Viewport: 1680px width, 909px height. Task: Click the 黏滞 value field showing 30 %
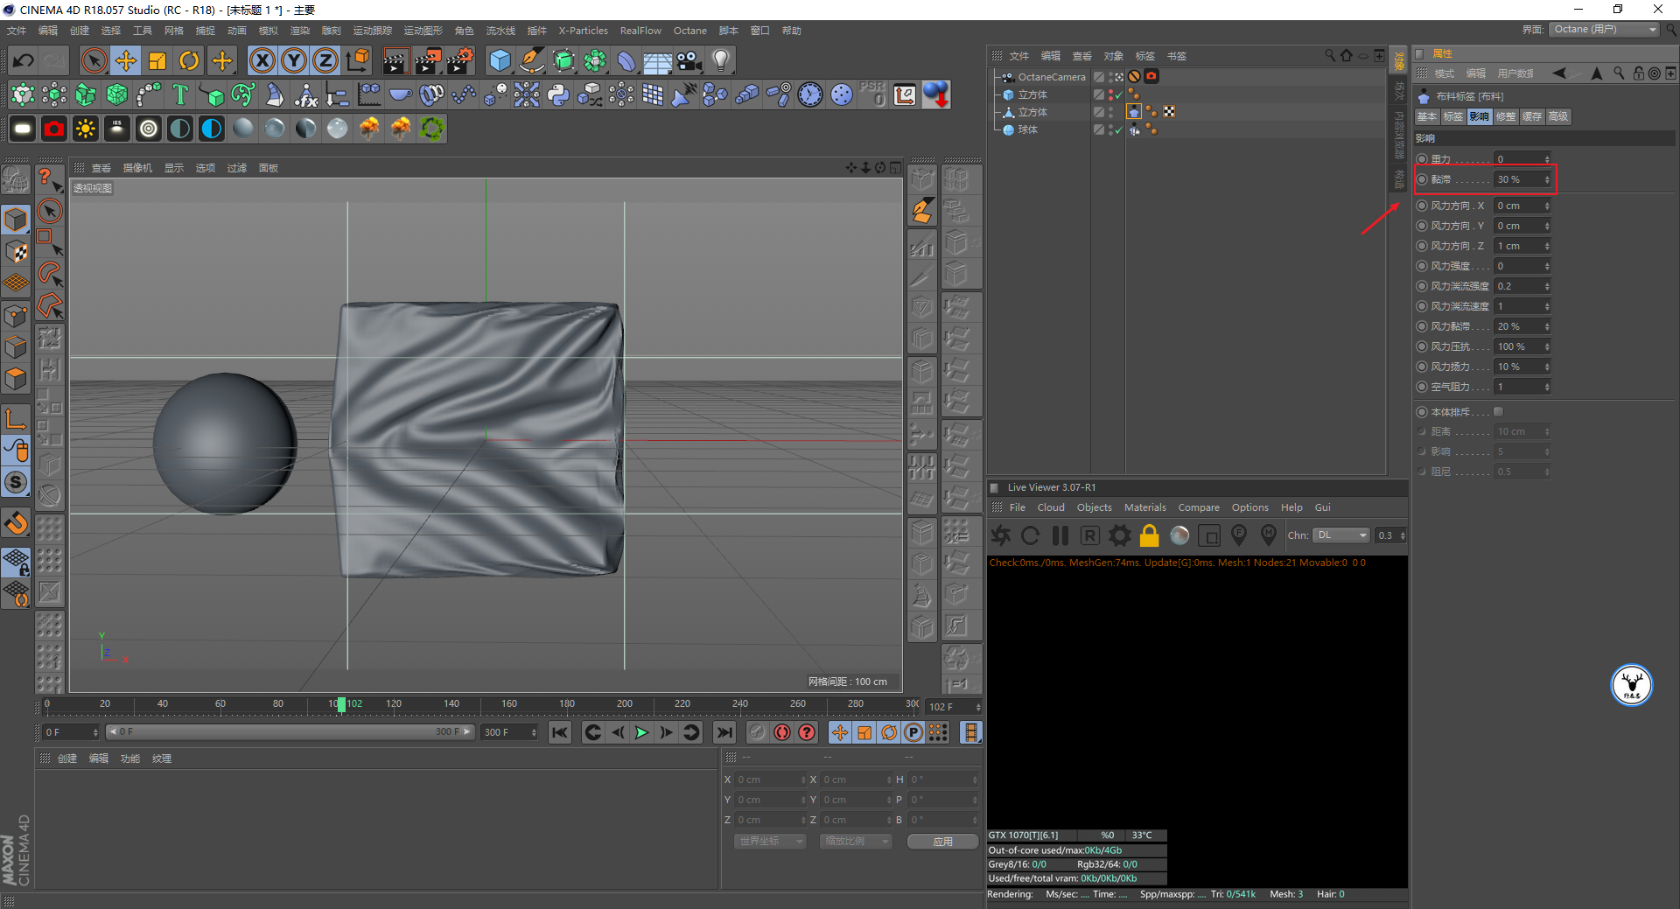[1518, 179]
